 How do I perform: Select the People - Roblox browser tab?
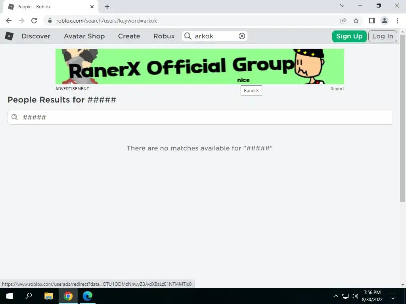(x=50, y=7)
